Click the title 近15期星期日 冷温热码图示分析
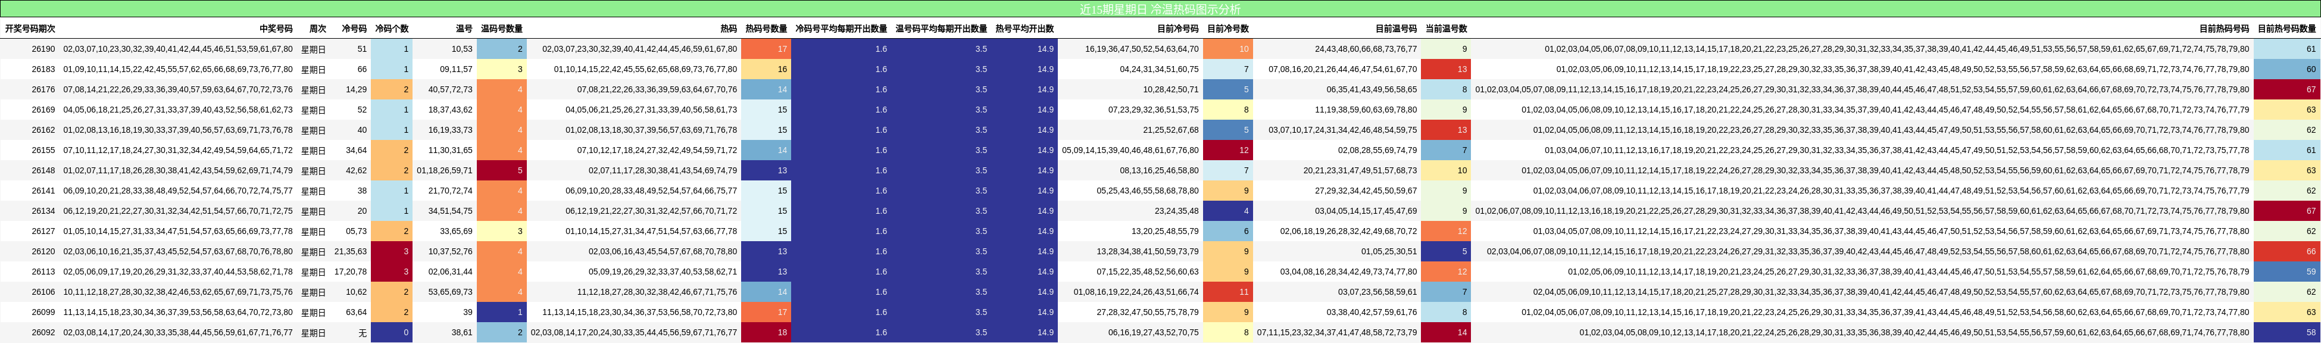This screenshot has width=2321, height=343. coord(1160,9)
